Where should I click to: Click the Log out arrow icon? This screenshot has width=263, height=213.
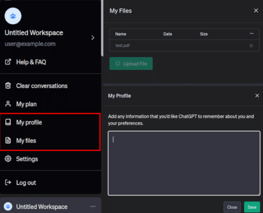coord(8,183)
